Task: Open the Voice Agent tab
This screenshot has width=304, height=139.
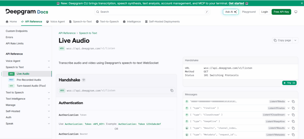Action: pos(56,22)
